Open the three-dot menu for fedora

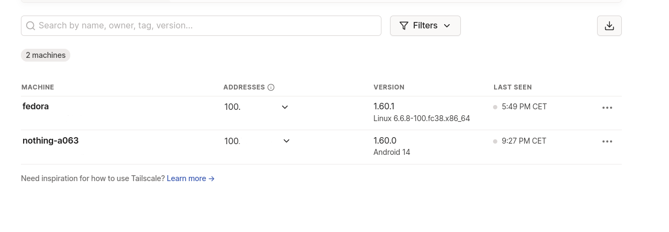607,107
